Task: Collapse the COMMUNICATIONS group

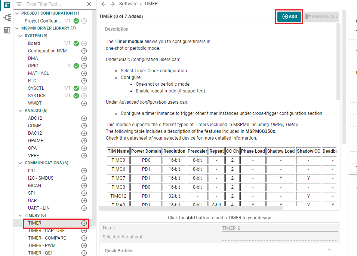Action: coord(20,163)
